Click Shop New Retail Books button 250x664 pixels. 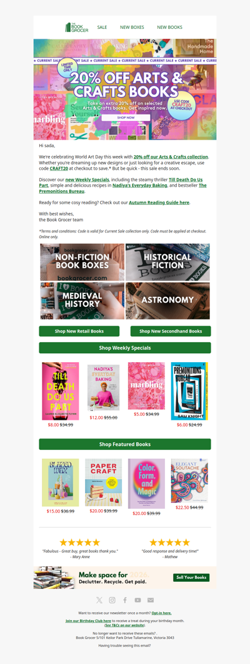tap(79, 331)
